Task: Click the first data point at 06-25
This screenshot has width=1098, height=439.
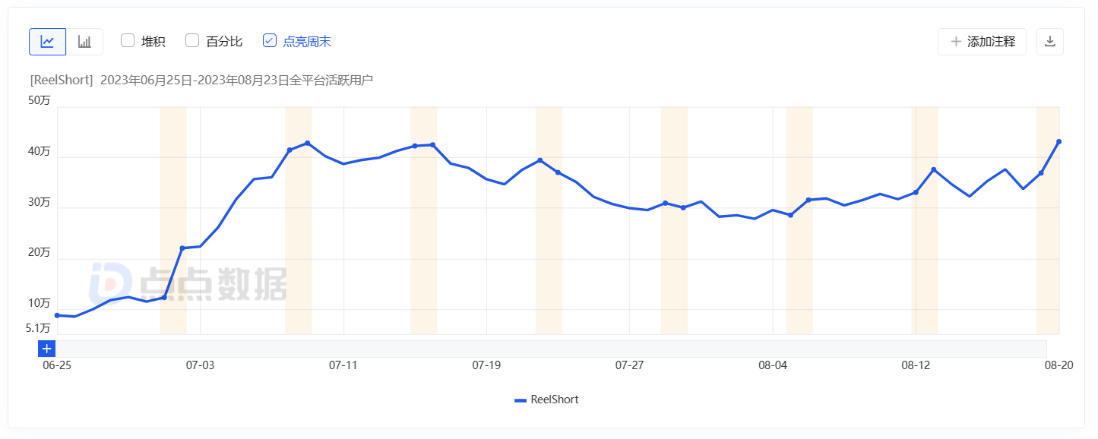Action: tap(57, 315)
